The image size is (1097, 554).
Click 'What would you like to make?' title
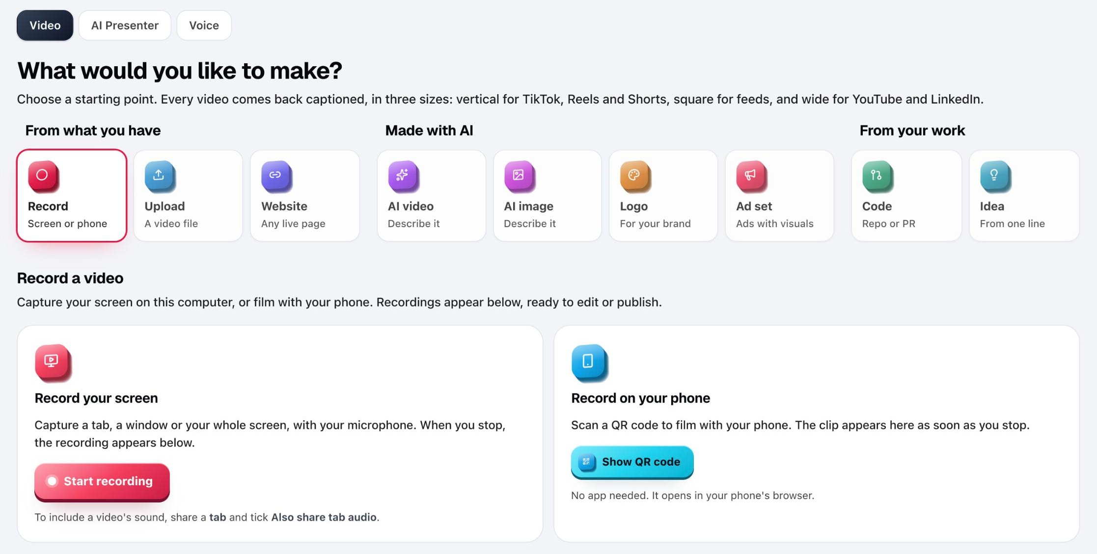click(x=180, y=71)
